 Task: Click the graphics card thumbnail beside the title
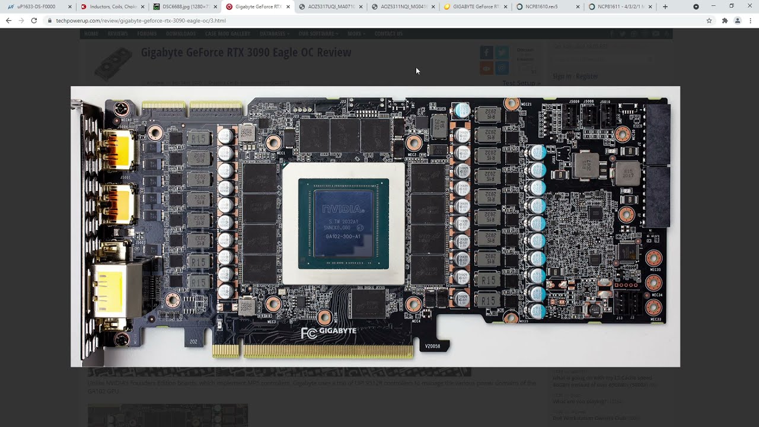coord(113,63)
